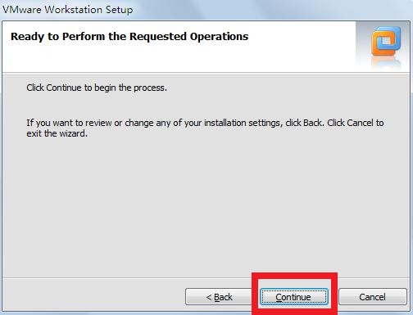Image resolution: width=413 pixels, height=315 pixels.
Task: Click the word 'Setup' in the window title
Action: point(120,10)
